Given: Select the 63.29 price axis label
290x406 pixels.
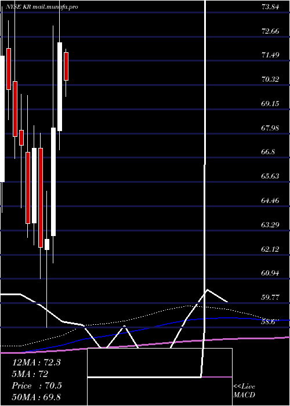Looking at the screenshot, I should [270, 224].
